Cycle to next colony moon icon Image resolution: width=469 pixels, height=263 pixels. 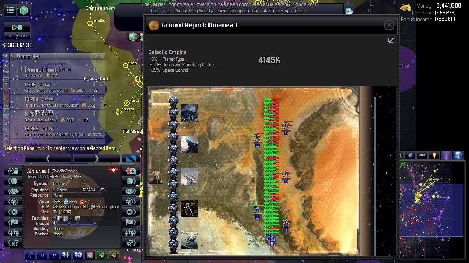[x=131, y=181]
